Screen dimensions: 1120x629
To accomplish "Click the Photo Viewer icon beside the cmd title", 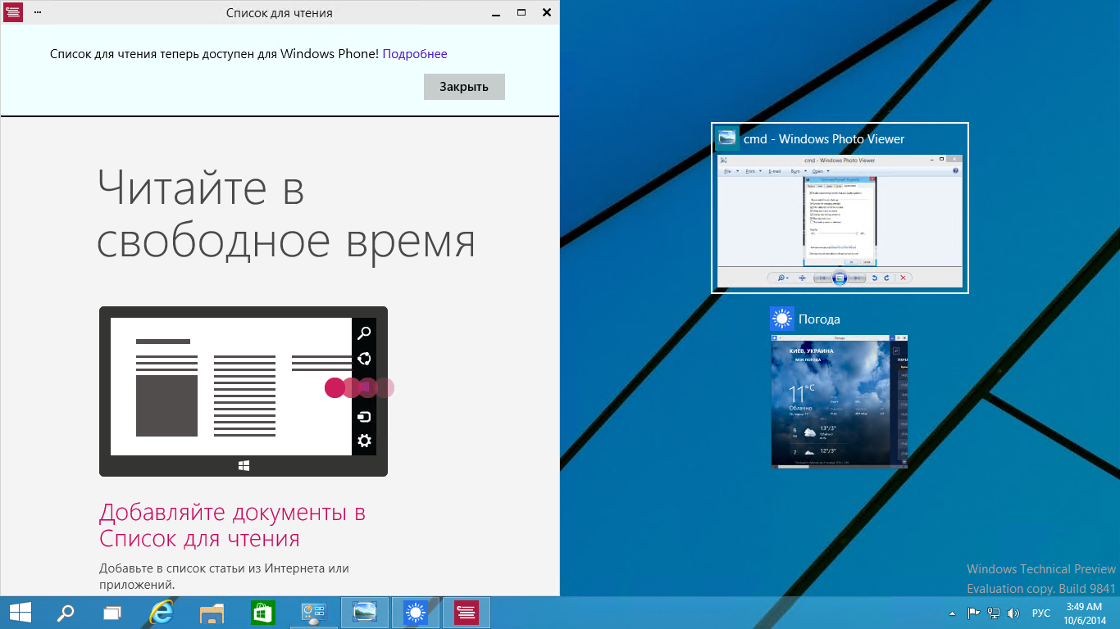I will coord(727,138).
